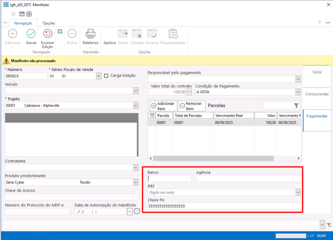The height and width of the screenshot is (240, 333).
Task: Open the Condição de Pagamento dropdown
Action: (298, 92)
